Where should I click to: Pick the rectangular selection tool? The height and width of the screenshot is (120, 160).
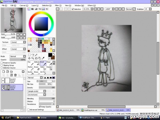coord(29,55)
